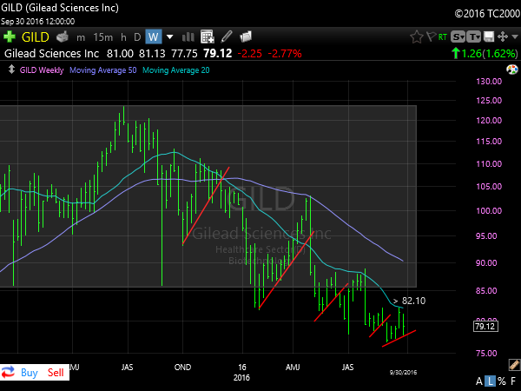521x391 pixels.
Task: Toggle the green RT real-time indicator
Action: (x=442, y=36)
